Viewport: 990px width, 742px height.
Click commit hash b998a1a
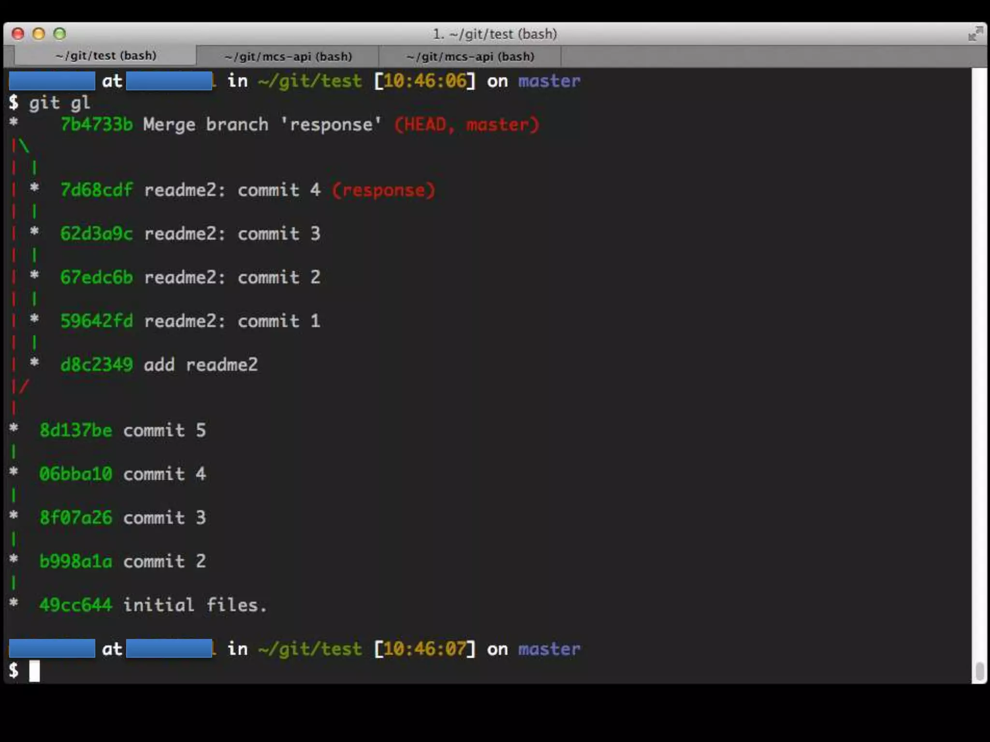(75, 561)
